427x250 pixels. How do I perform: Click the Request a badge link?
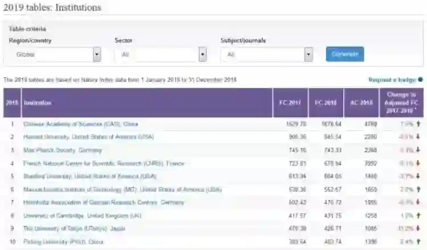[x=392, y=80]
